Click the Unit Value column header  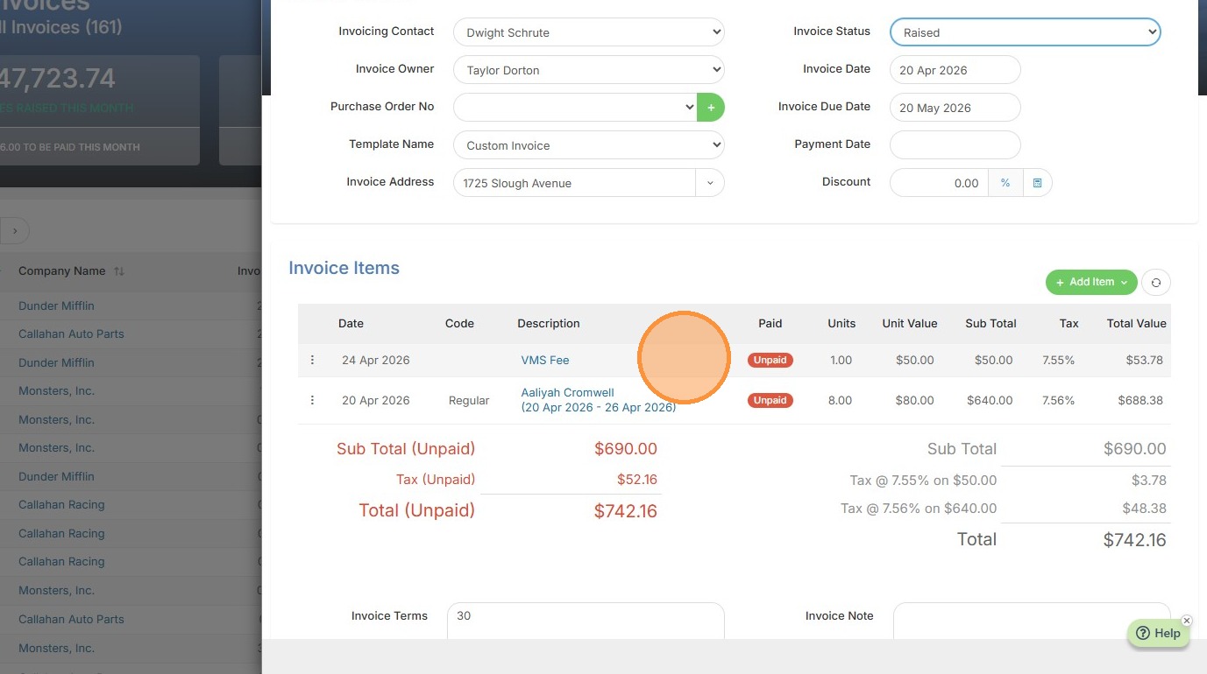[x=910, y=323]
